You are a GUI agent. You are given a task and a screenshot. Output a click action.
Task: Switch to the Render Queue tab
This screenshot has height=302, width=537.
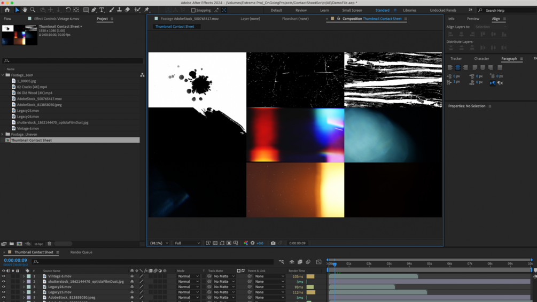point(81,252)
